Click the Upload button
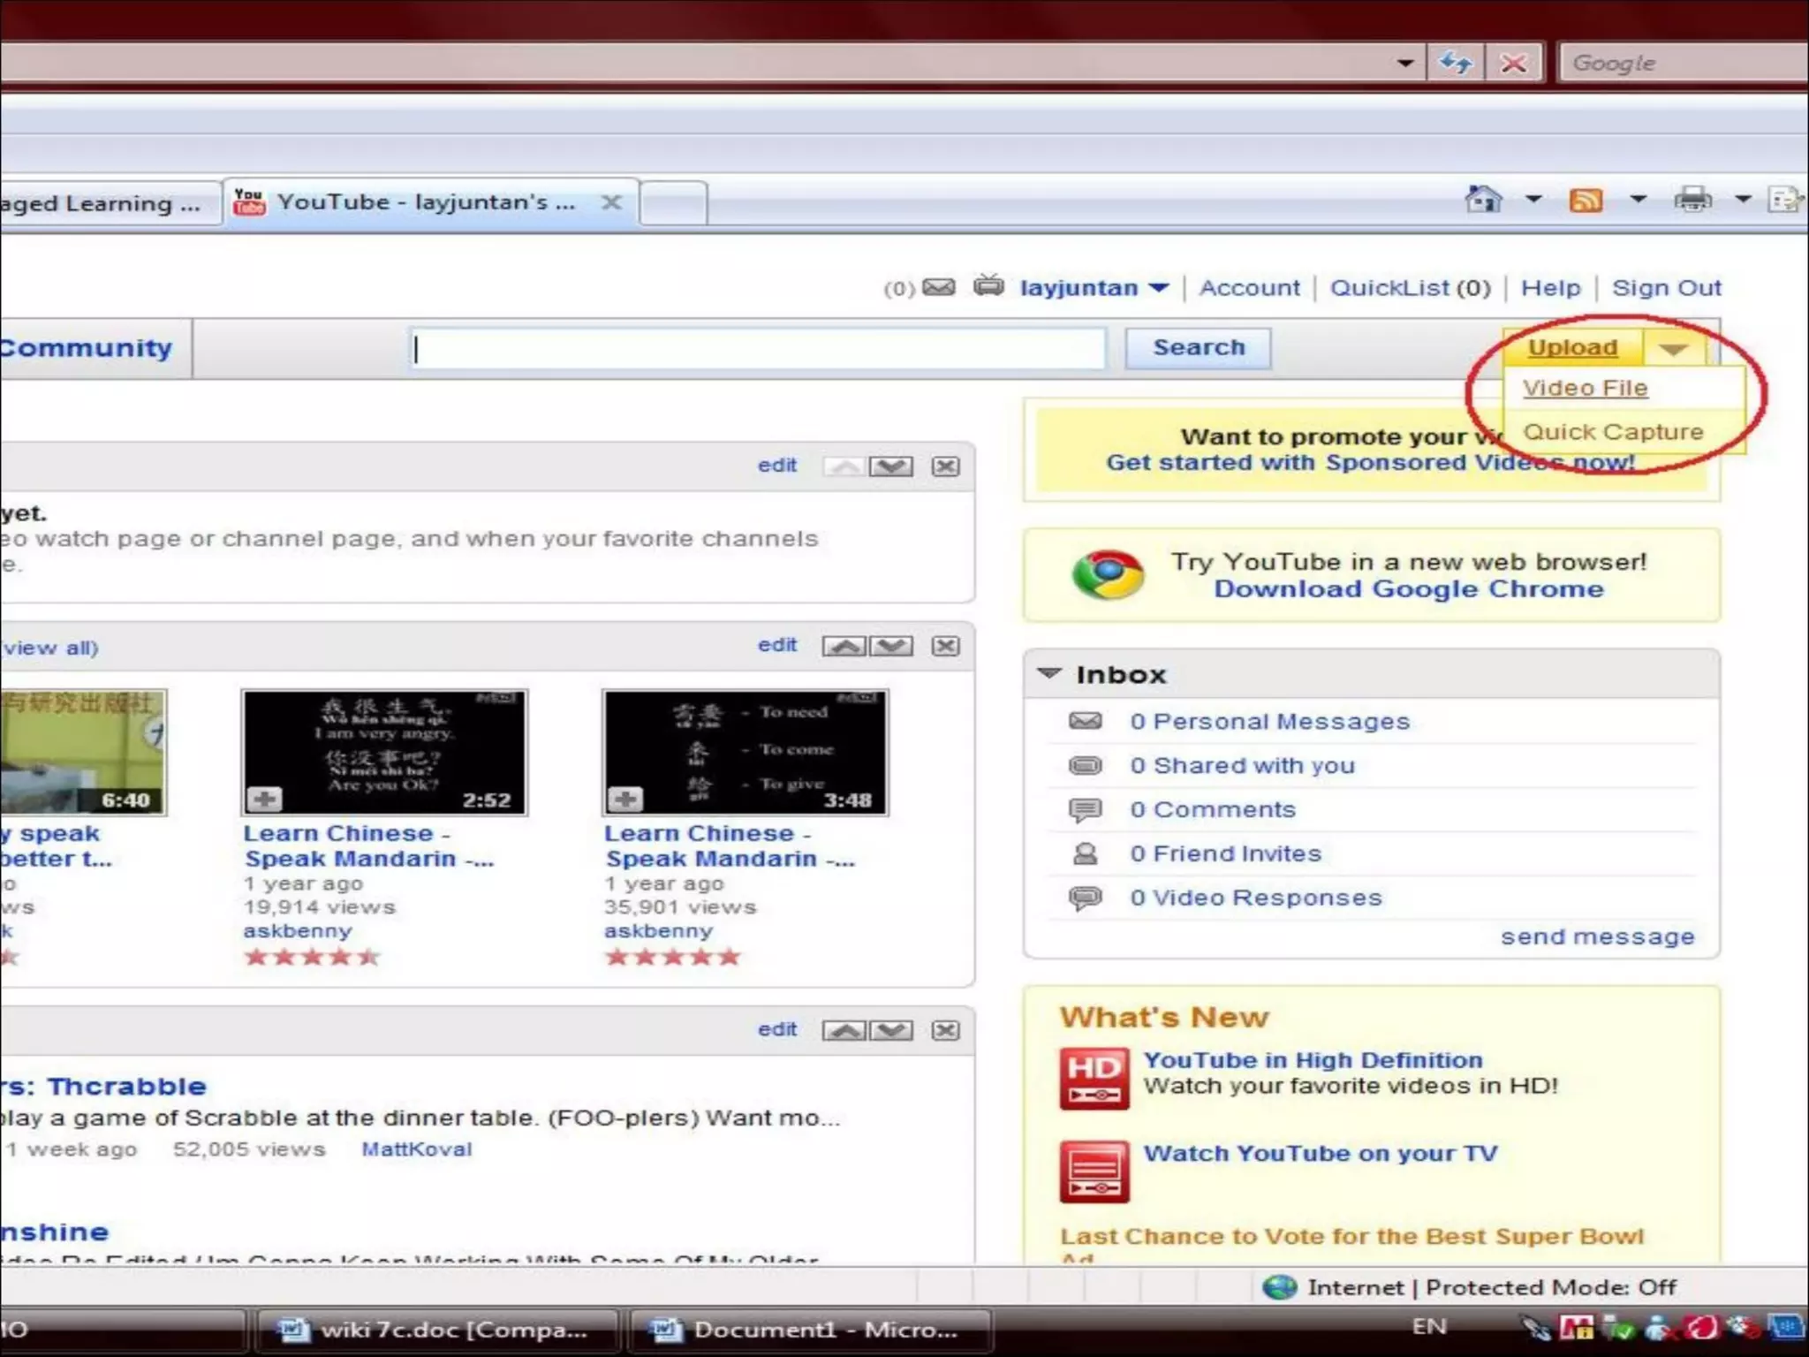 pos(1572,348)
